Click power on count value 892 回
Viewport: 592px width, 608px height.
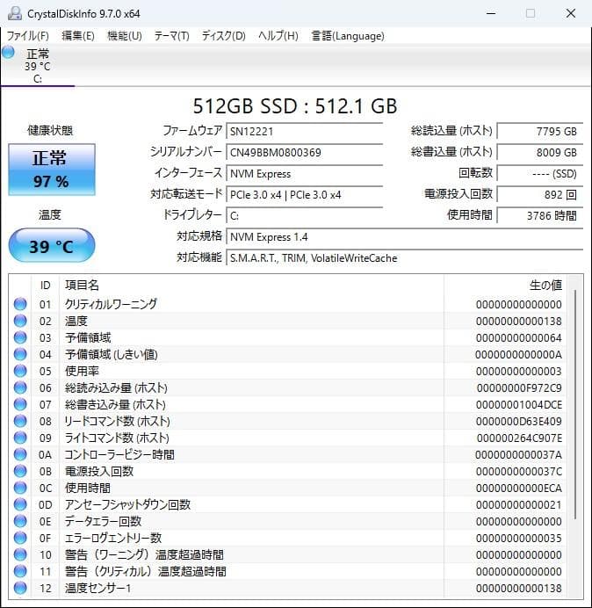pos(539,195)
